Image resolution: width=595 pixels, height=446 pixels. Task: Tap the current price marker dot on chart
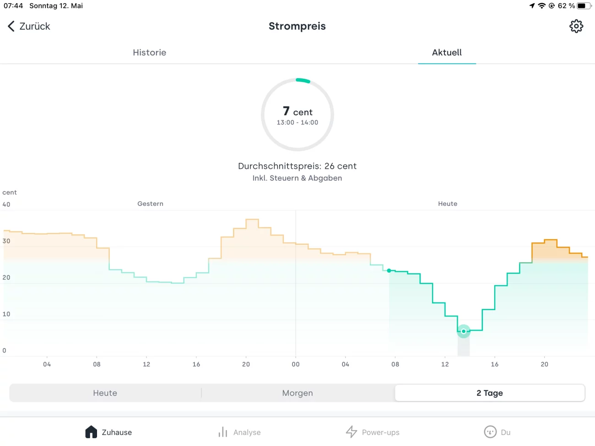coord(464,331)
